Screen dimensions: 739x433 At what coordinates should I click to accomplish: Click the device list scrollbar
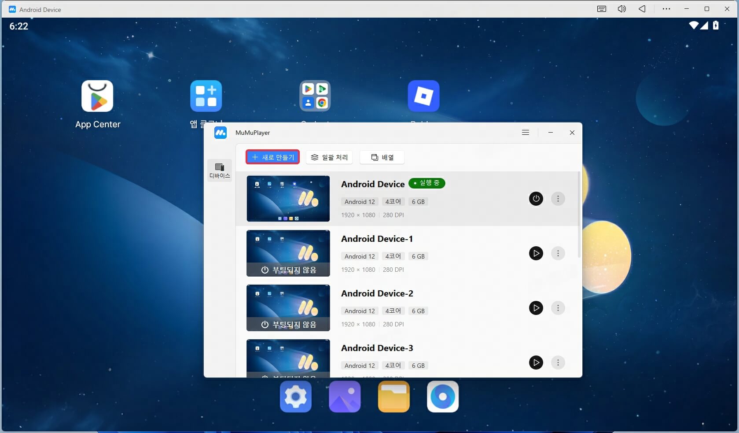579,215
